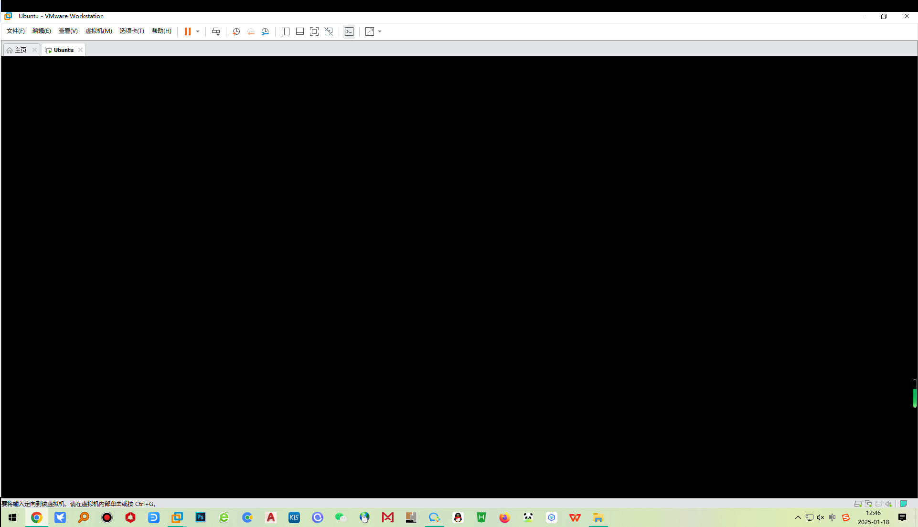
Task: Expand the power options dropdown arrow
Action: click(198, 31)
